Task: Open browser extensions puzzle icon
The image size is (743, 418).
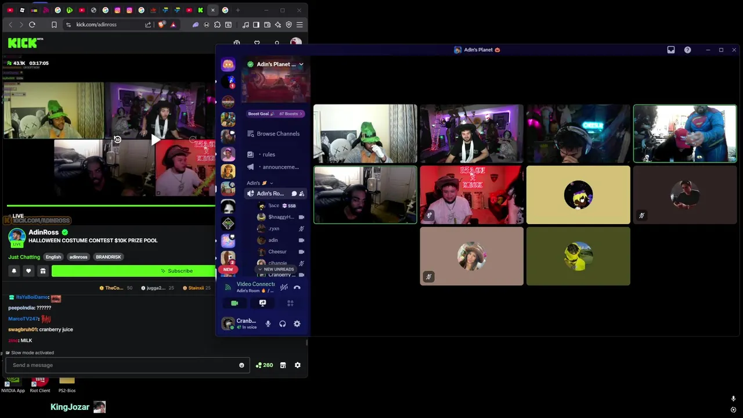Action: 217,24
